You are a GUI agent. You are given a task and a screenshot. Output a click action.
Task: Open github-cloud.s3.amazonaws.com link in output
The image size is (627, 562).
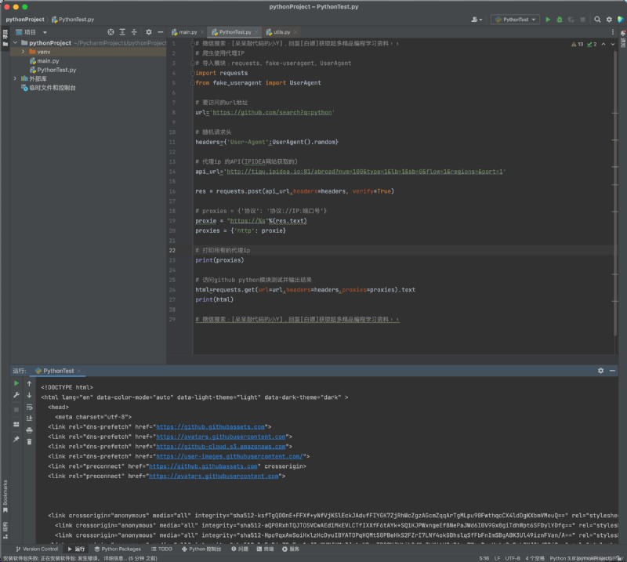point(221,447)
